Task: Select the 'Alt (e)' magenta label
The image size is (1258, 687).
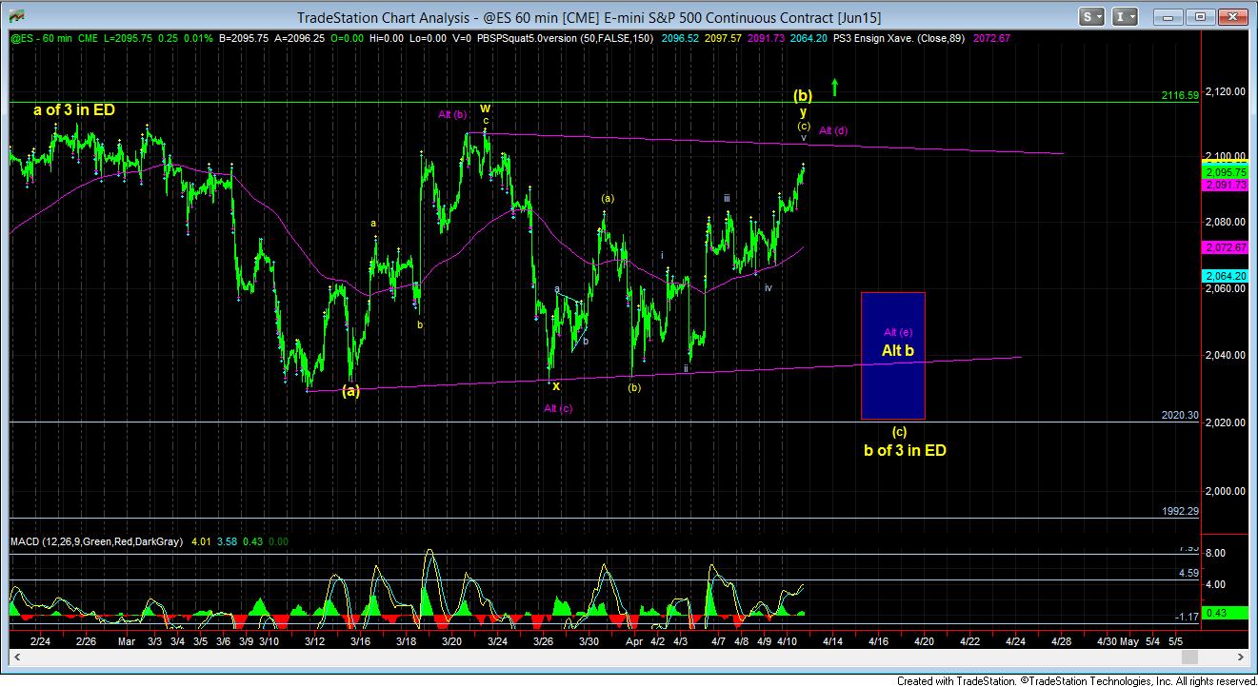Action: (x=897, y=332)
